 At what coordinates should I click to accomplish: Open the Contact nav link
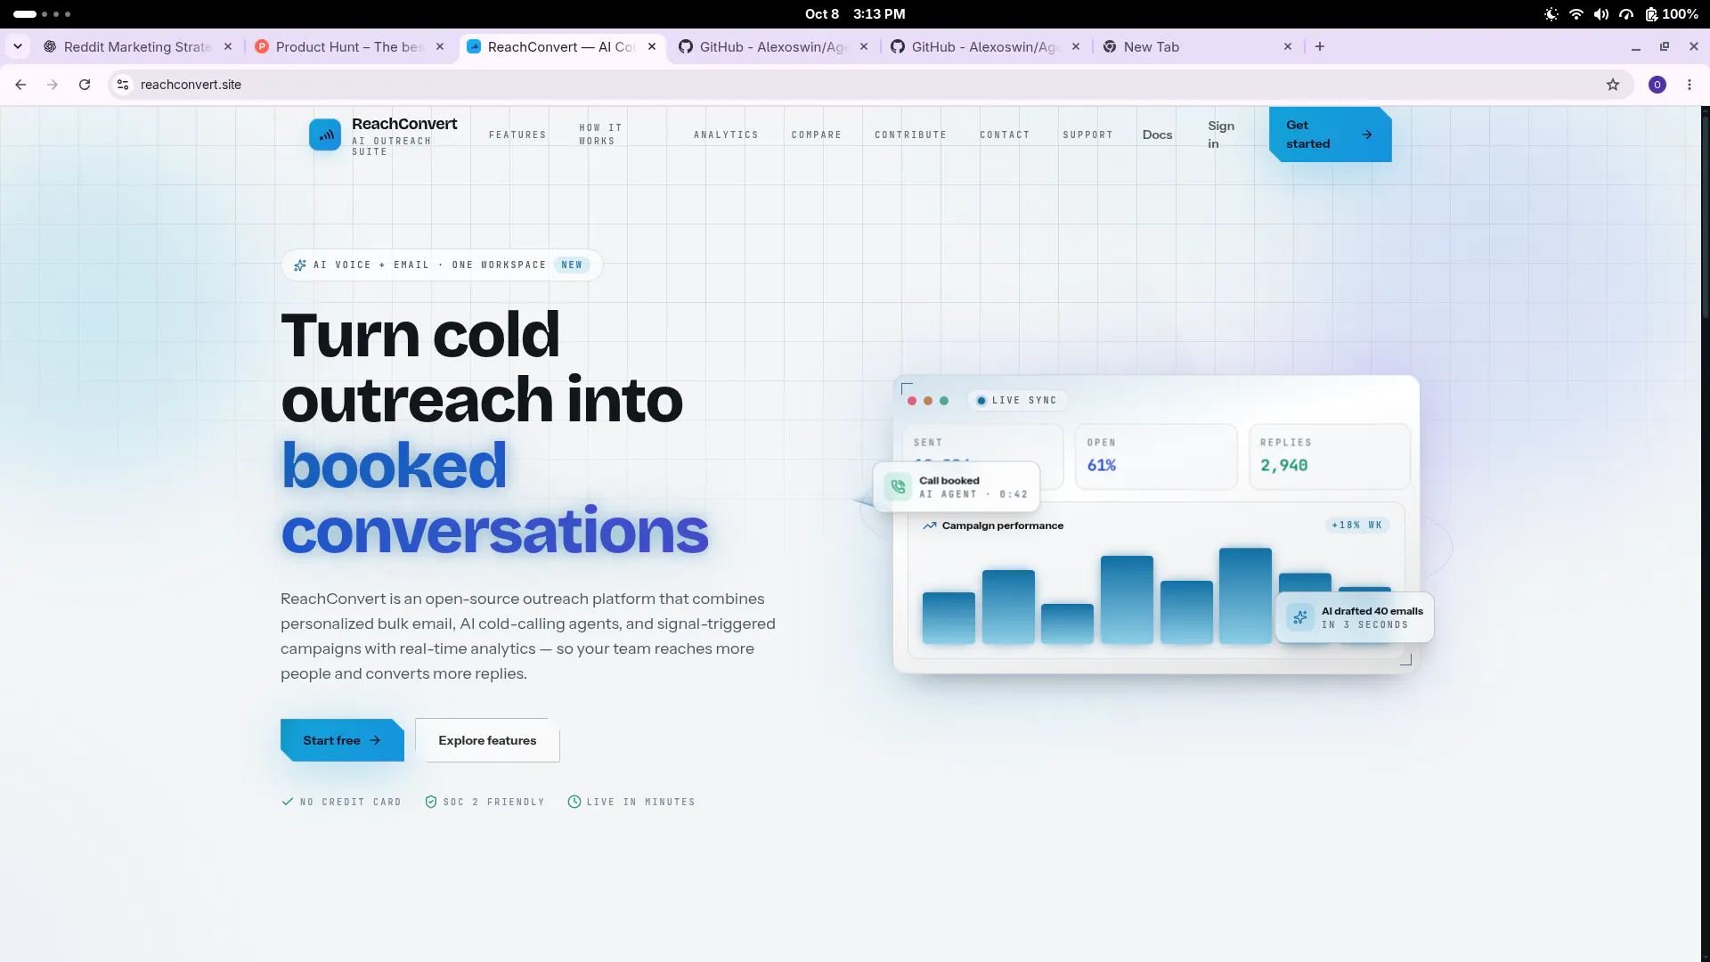point(1005,135)
